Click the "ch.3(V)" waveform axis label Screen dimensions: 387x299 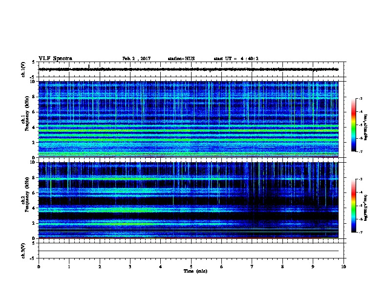(23, 251)
